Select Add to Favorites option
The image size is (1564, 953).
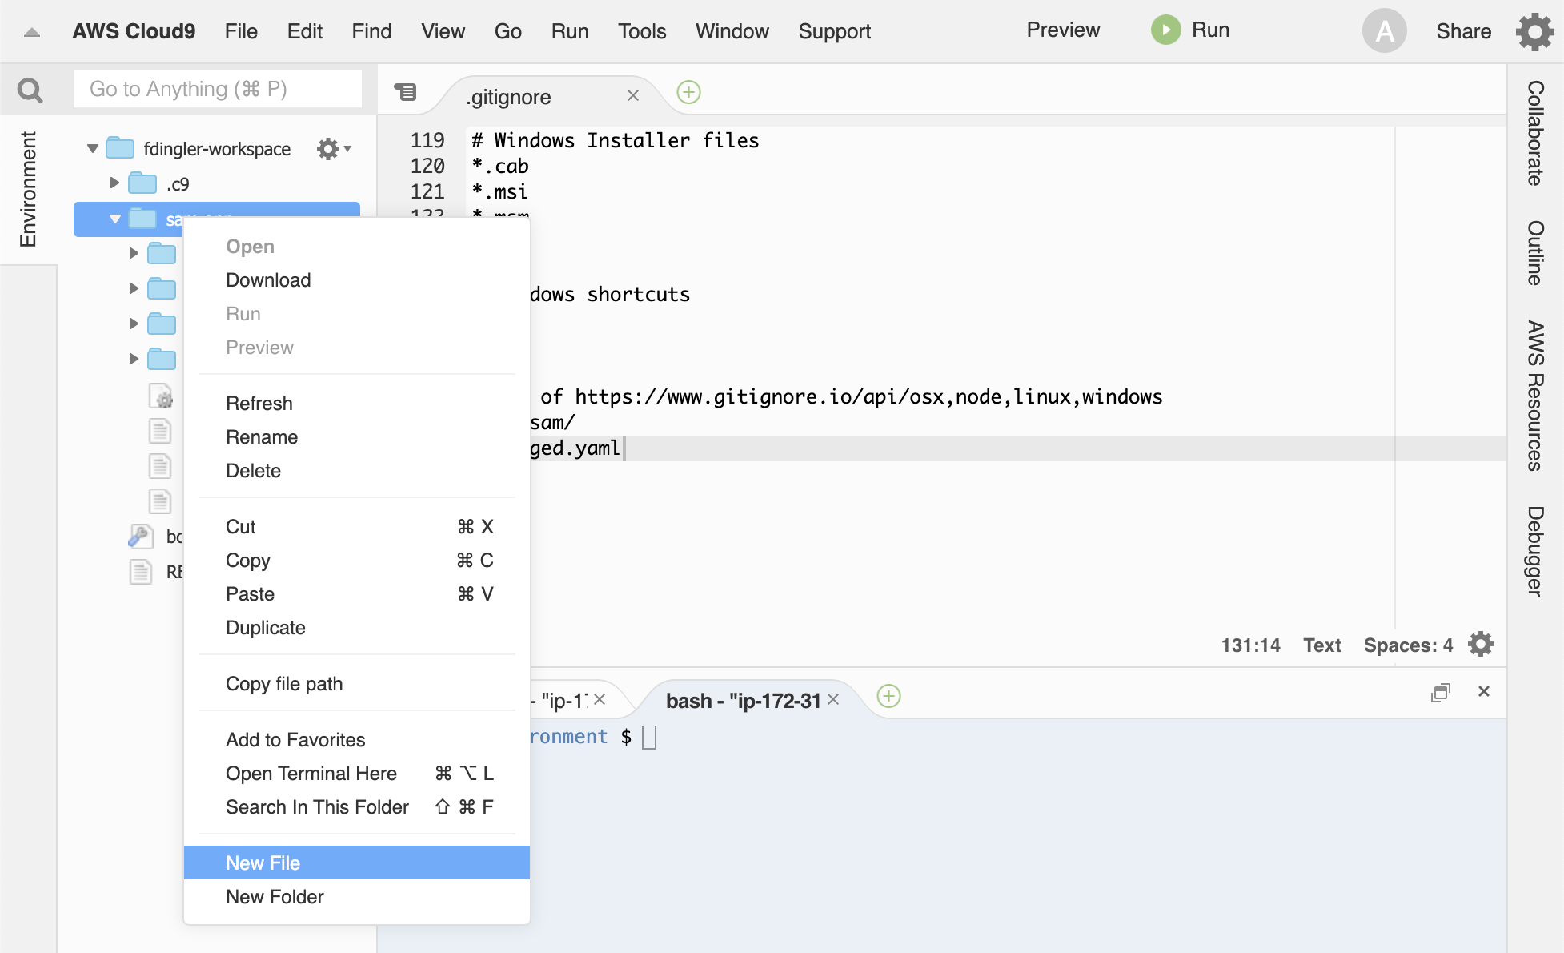pyautogui.click(x=357, y=739)
